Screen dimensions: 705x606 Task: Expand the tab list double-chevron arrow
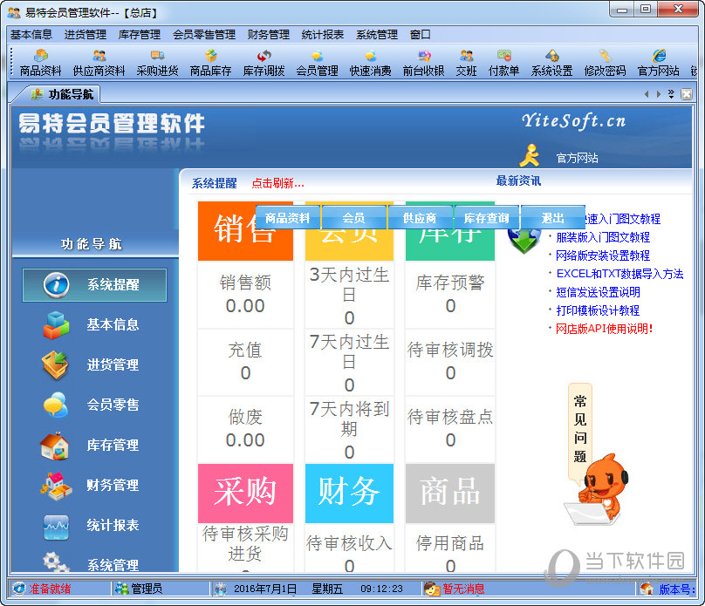(x=671, y=93)
